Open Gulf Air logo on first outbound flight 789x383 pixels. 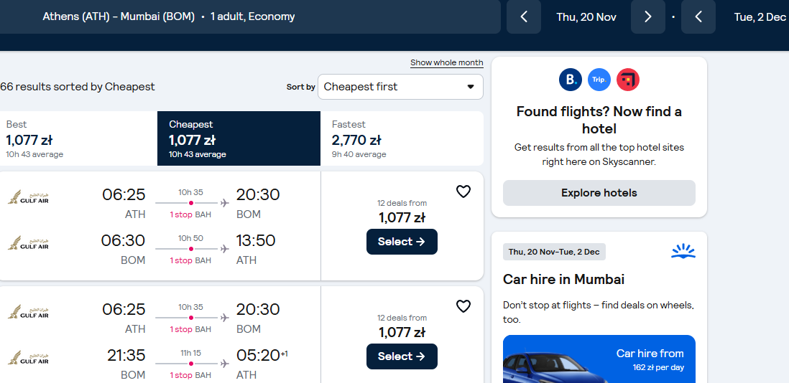tap(28, 197)
